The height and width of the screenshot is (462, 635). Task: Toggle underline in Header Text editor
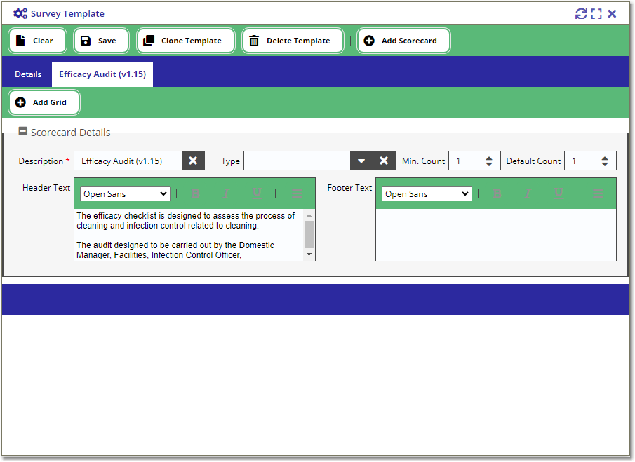[257, 194]
